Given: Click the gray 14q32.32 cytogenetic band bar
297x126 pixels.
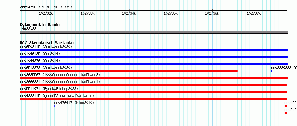Looking at the screenshot, I should tap(154, 32).
